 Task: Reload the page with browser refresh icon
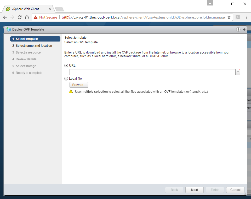tap(20, 17)
